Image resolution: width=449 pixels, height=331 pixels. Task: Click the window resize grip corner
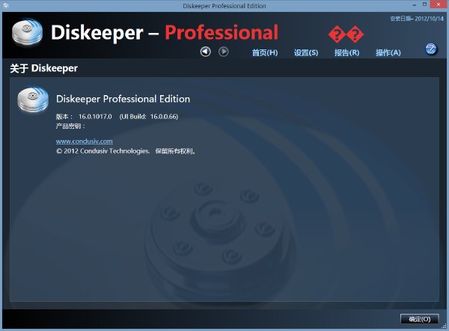click(x=444, y=326)
